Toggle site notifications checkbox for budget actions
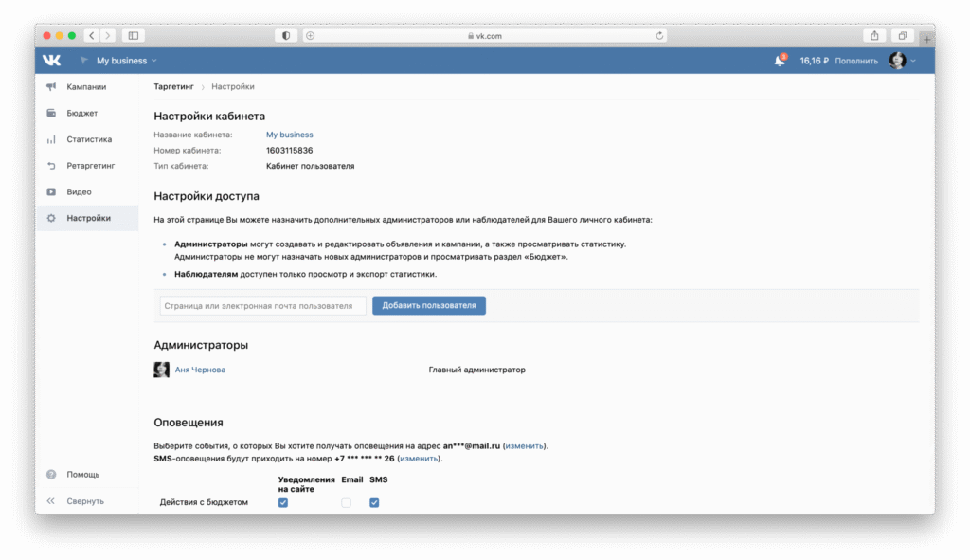 283,503
